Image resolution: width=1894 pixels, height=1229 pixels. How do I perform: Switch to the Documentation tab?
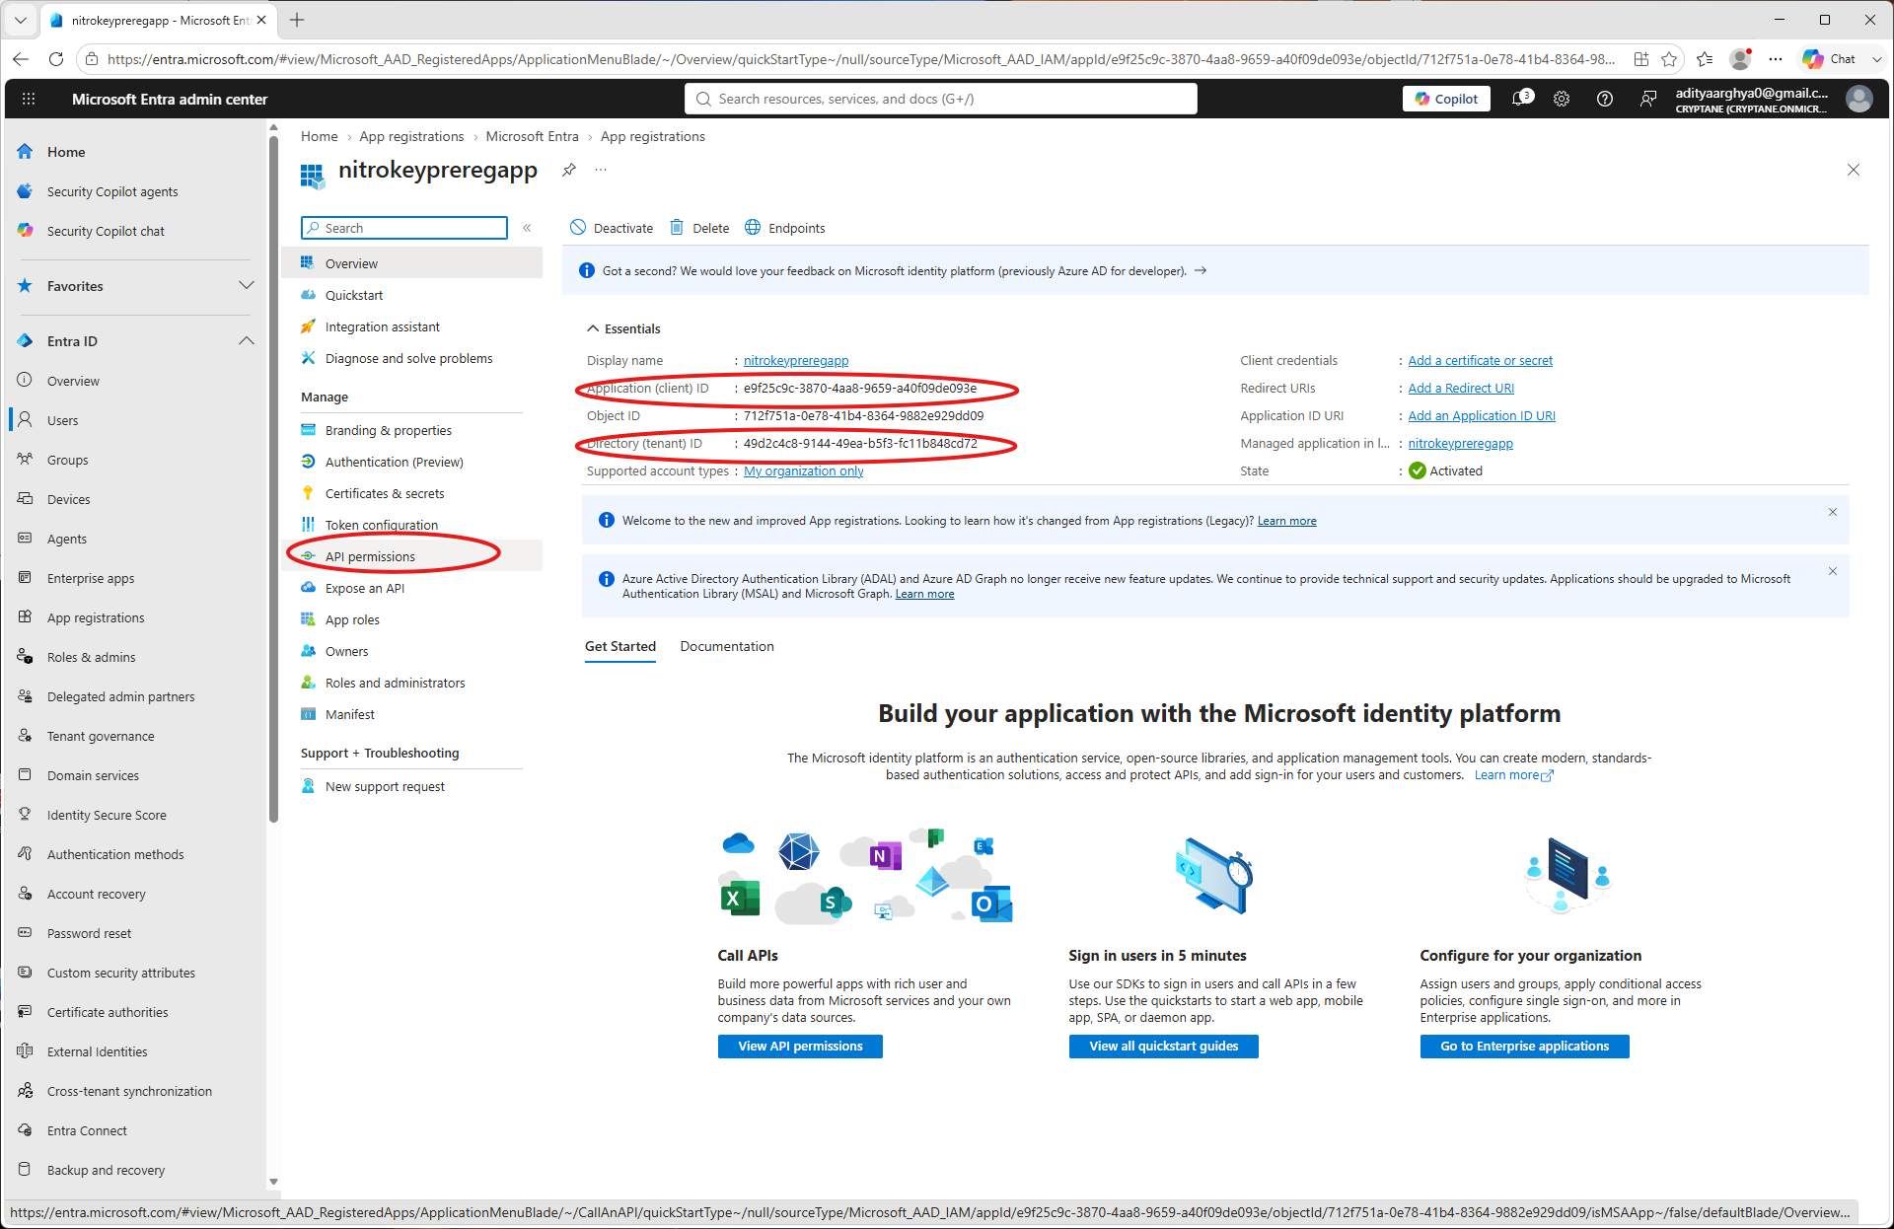(x=727, y=646)
